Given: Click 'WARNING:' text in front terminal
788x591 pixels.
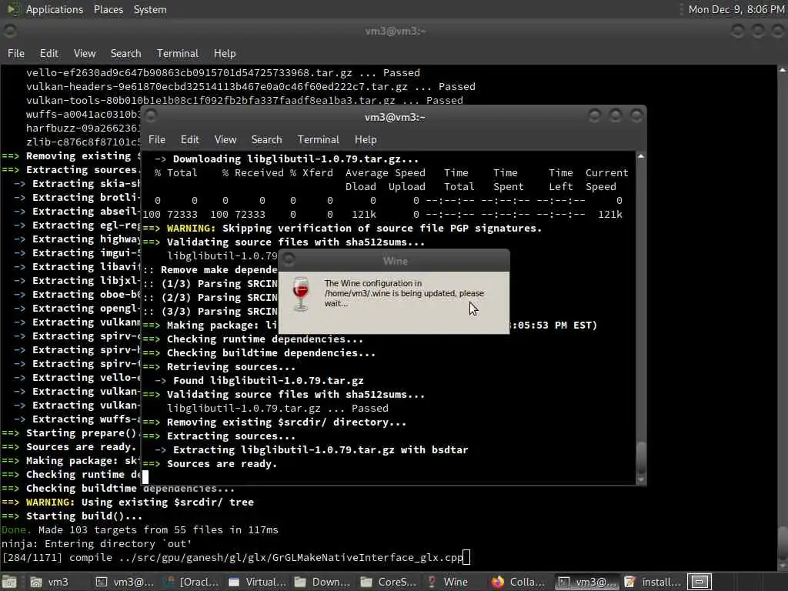Looking at the screenshot, I should (x=191, y=228).
